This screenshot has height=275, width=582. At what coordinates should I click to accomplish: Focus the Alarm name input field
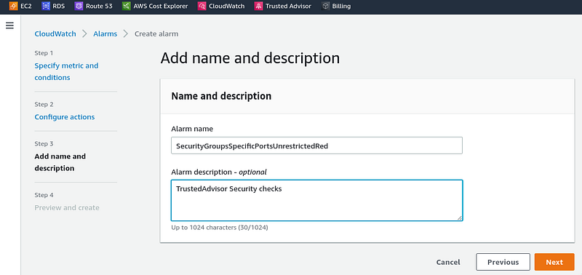(316, 146)
